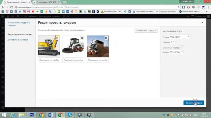Open 'Добавить в галерею' in the left menu
Screen dimensions: 211x118
tap(18, 40)
